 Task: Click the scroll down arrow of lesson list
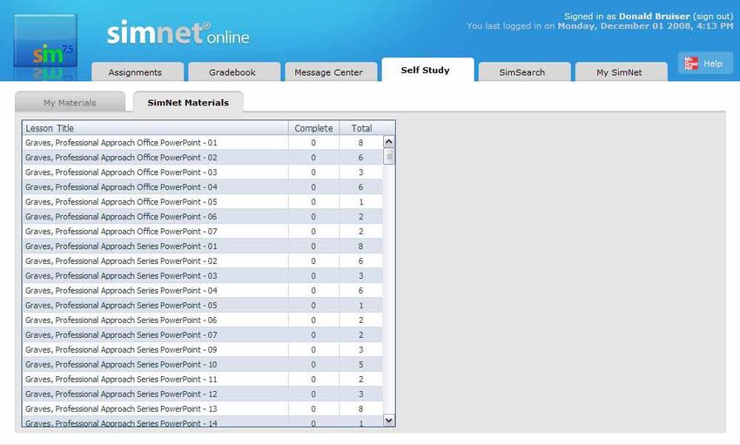click(x=389, y=420)
